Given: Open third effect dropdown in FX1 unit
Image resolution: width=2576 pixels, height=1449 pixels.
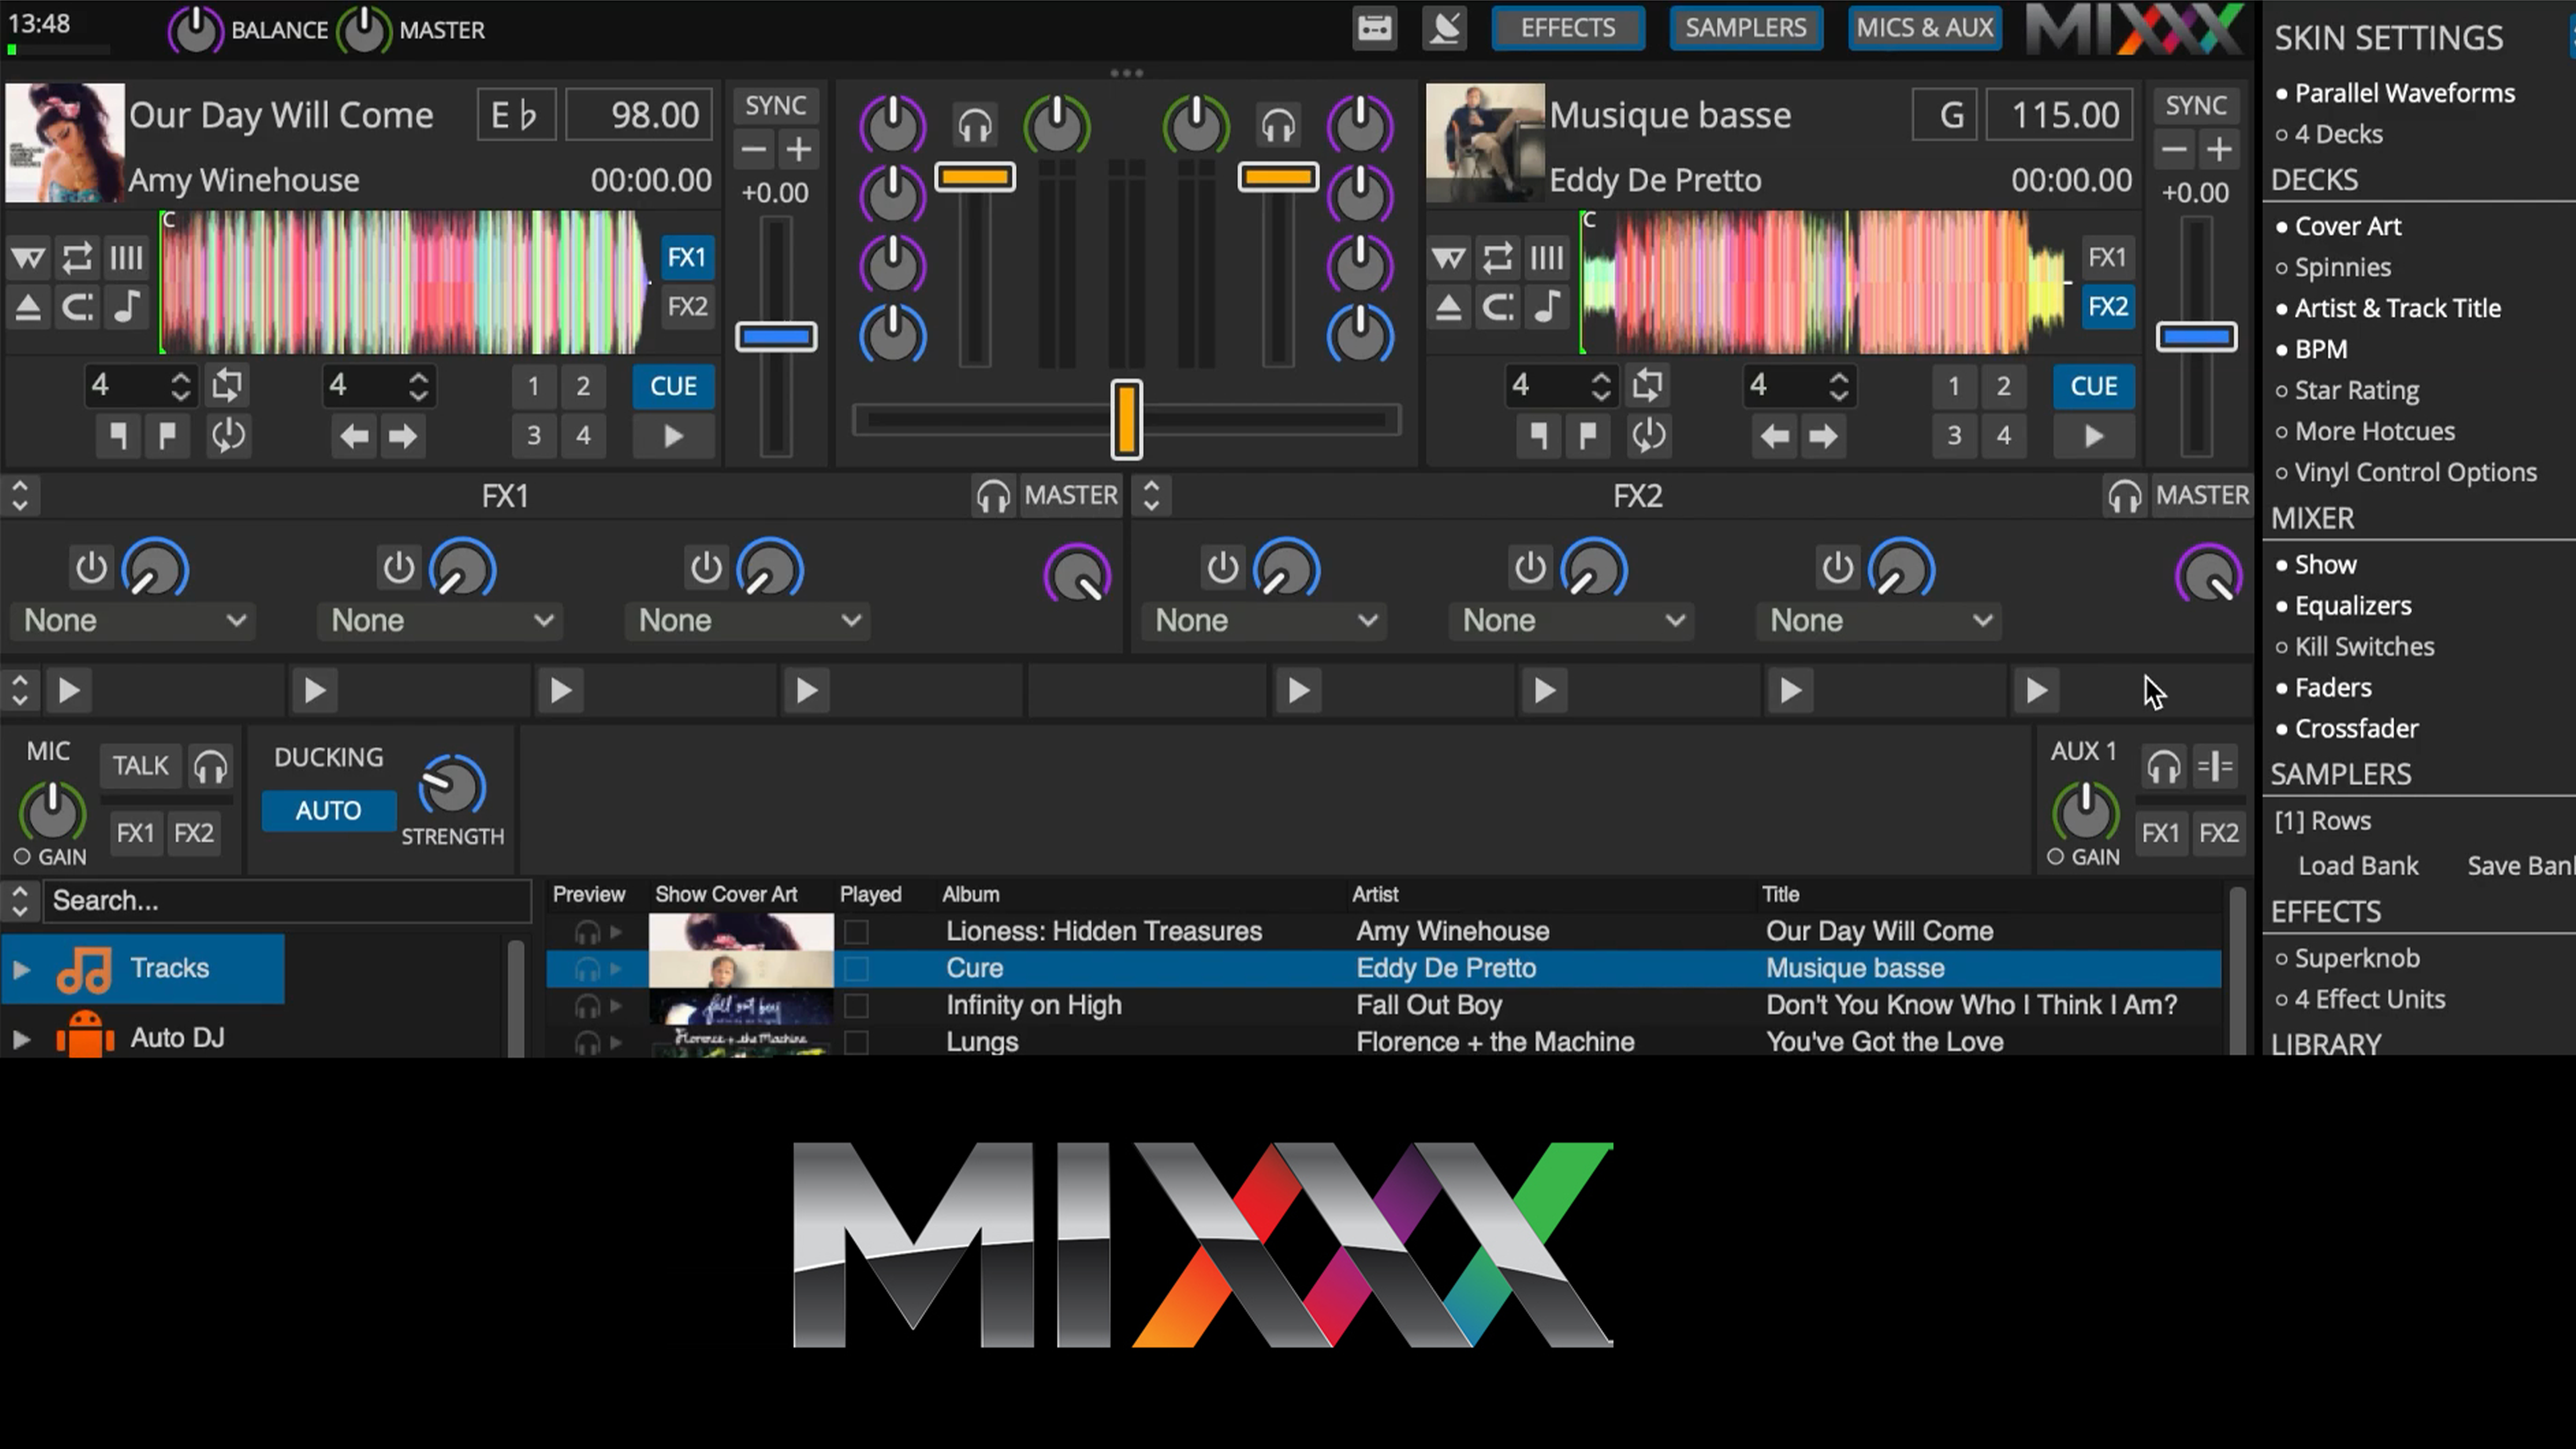Looking at the screenshot, I should pyautogui.click(x=748, y=621).
